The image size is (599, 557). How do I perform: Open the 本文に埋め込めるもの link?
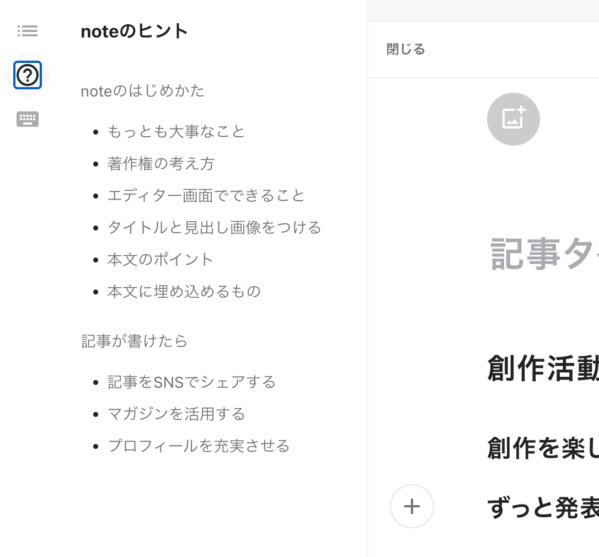point(184,292)
